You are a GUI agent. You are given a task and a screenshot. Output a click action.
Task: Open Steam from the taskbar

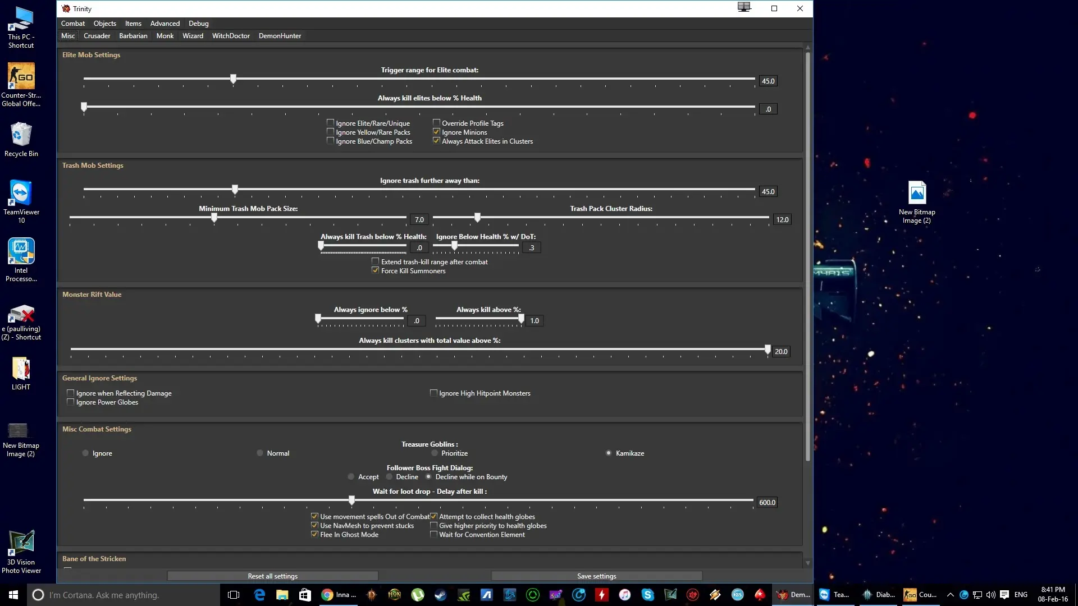click(441, 595)
